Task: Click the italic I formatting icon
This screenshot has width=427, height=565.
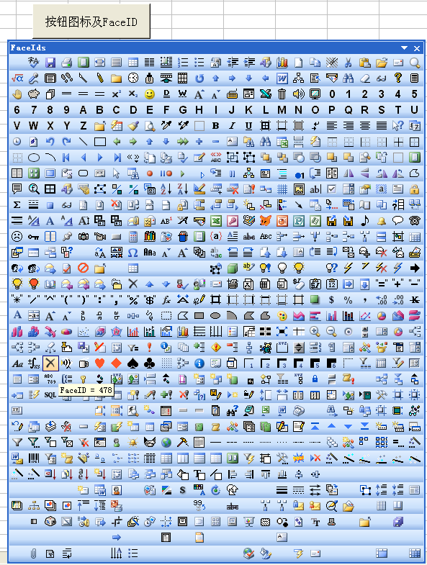Action: (x=233, y=126)
